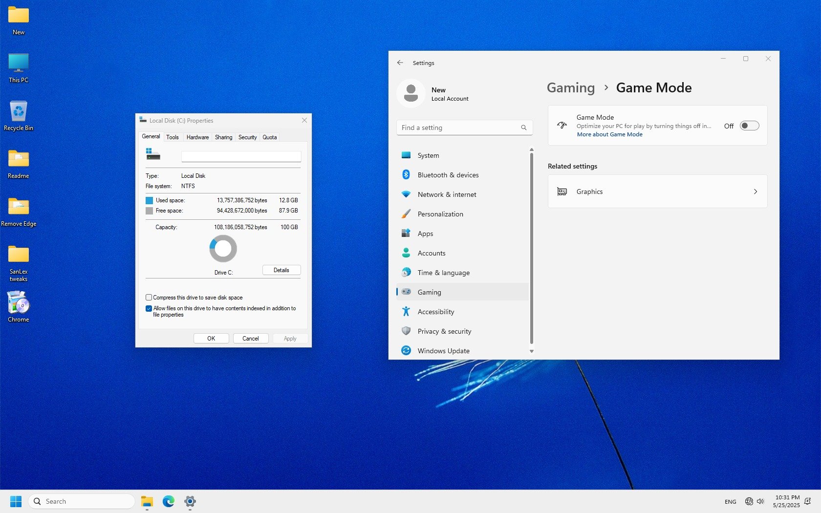Select the Network & internet icon
The width and height of the screenshot is (821, 513).
pyautogui.click(x=406, y=194)
